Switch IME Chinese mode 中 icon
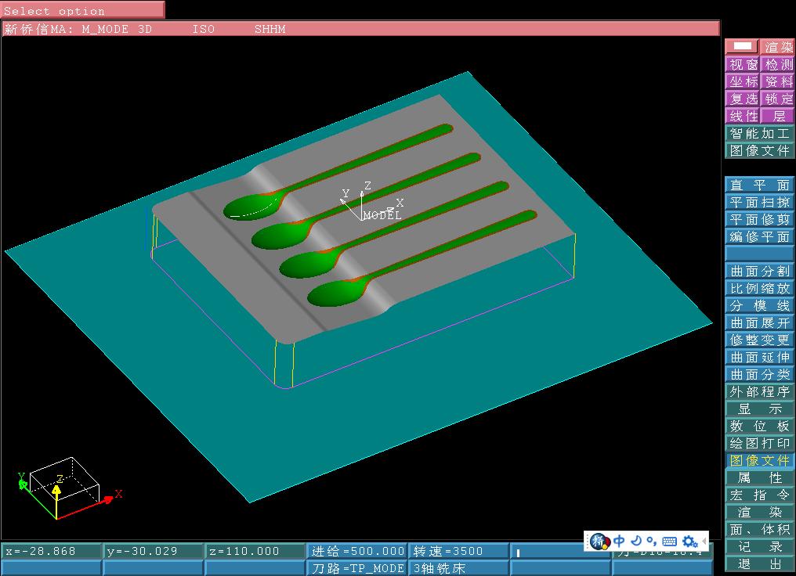796x576 pixels. pos(620,541)
